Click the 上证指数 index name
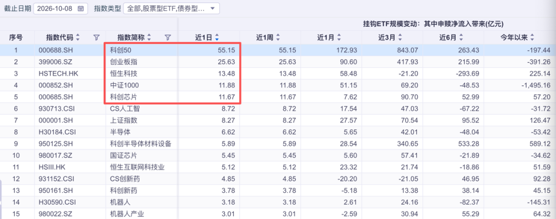556x219 pixels. pyautogui.click(x=124, y=121)
